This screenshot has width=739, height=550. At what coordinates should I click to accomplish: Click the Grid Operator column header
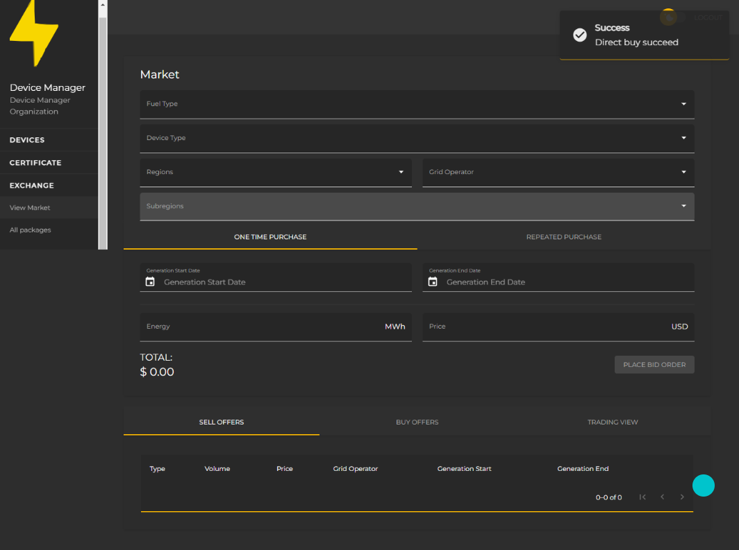pyautogui.click(x=356, y=469)
